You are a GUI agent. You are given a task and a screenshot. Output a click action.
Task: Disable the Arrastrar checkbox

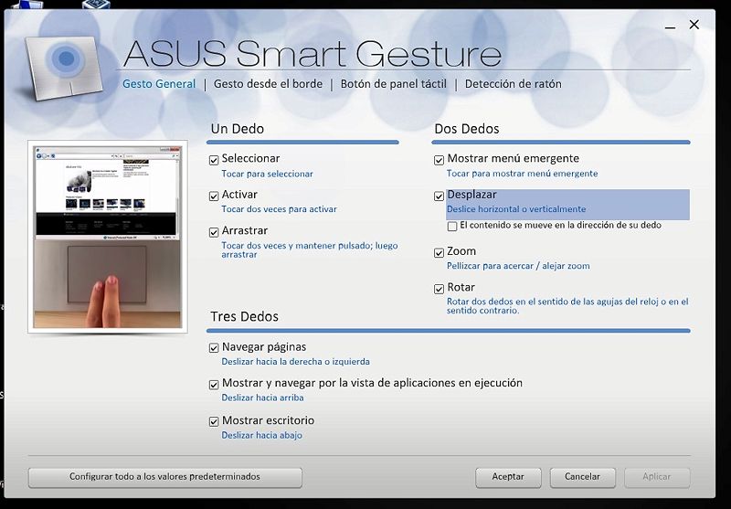click(214, 232)
